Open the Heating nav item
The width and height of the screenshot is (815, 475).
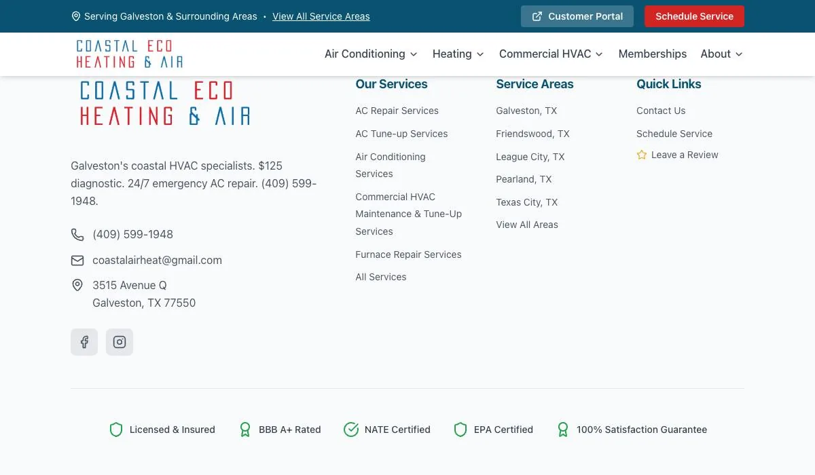click(x=458, y=54)
